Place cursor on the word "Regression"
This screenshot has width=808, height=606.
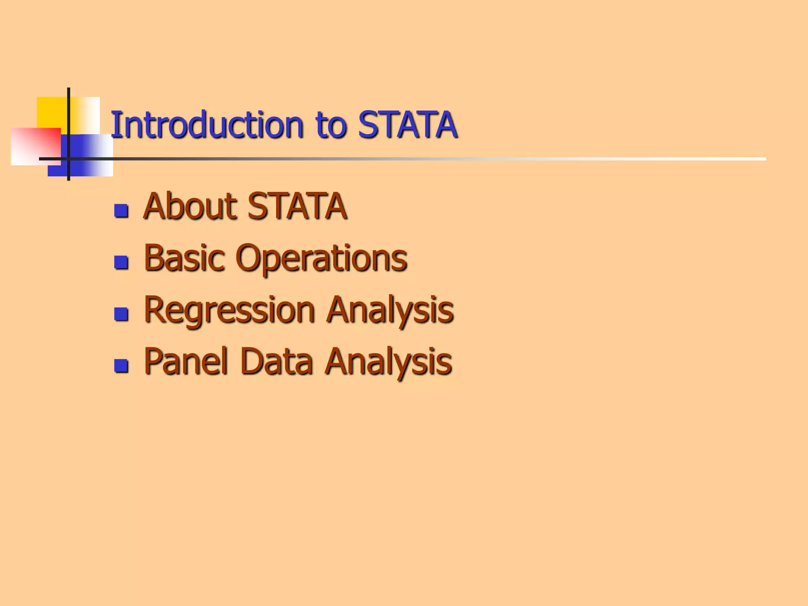pos(229,310)
